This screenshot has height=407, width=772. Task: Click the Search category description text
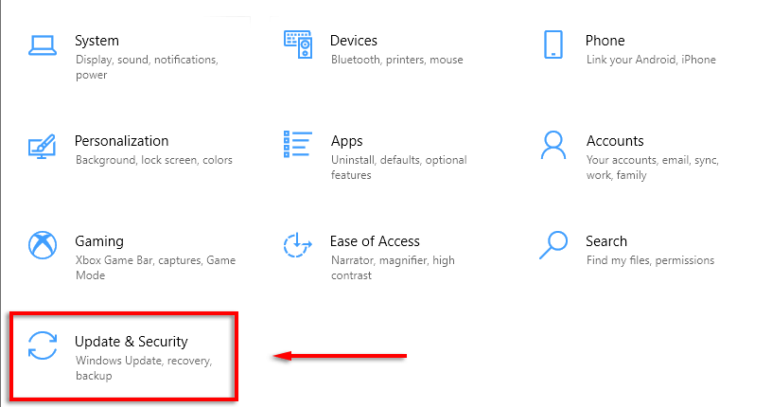pos(650,260)
